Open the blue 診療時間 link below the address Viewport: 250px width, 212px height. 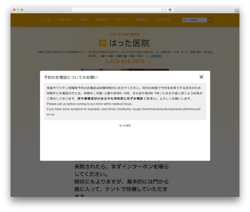(156, 56)
